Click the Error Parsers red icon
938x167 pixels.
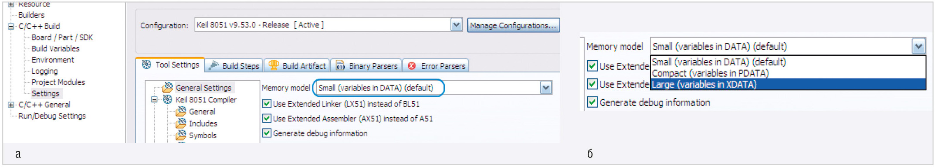[412, 66]
